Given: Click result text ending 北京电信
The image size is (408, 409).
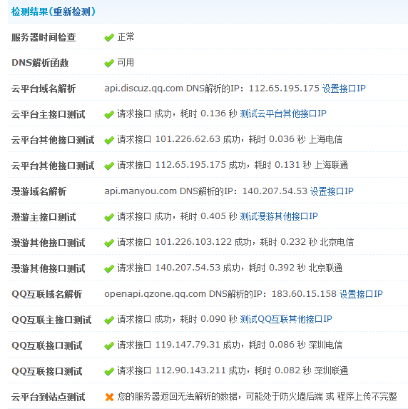Looking at the screenshot, I should click(235, 242).
